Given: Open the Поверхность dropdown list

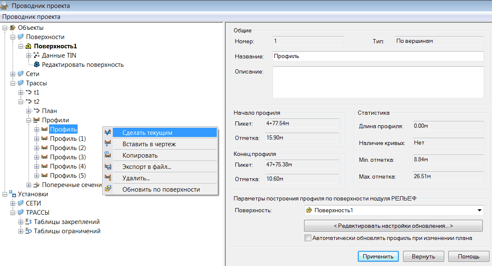Looking at the screenshot, I should coord(479,211).
